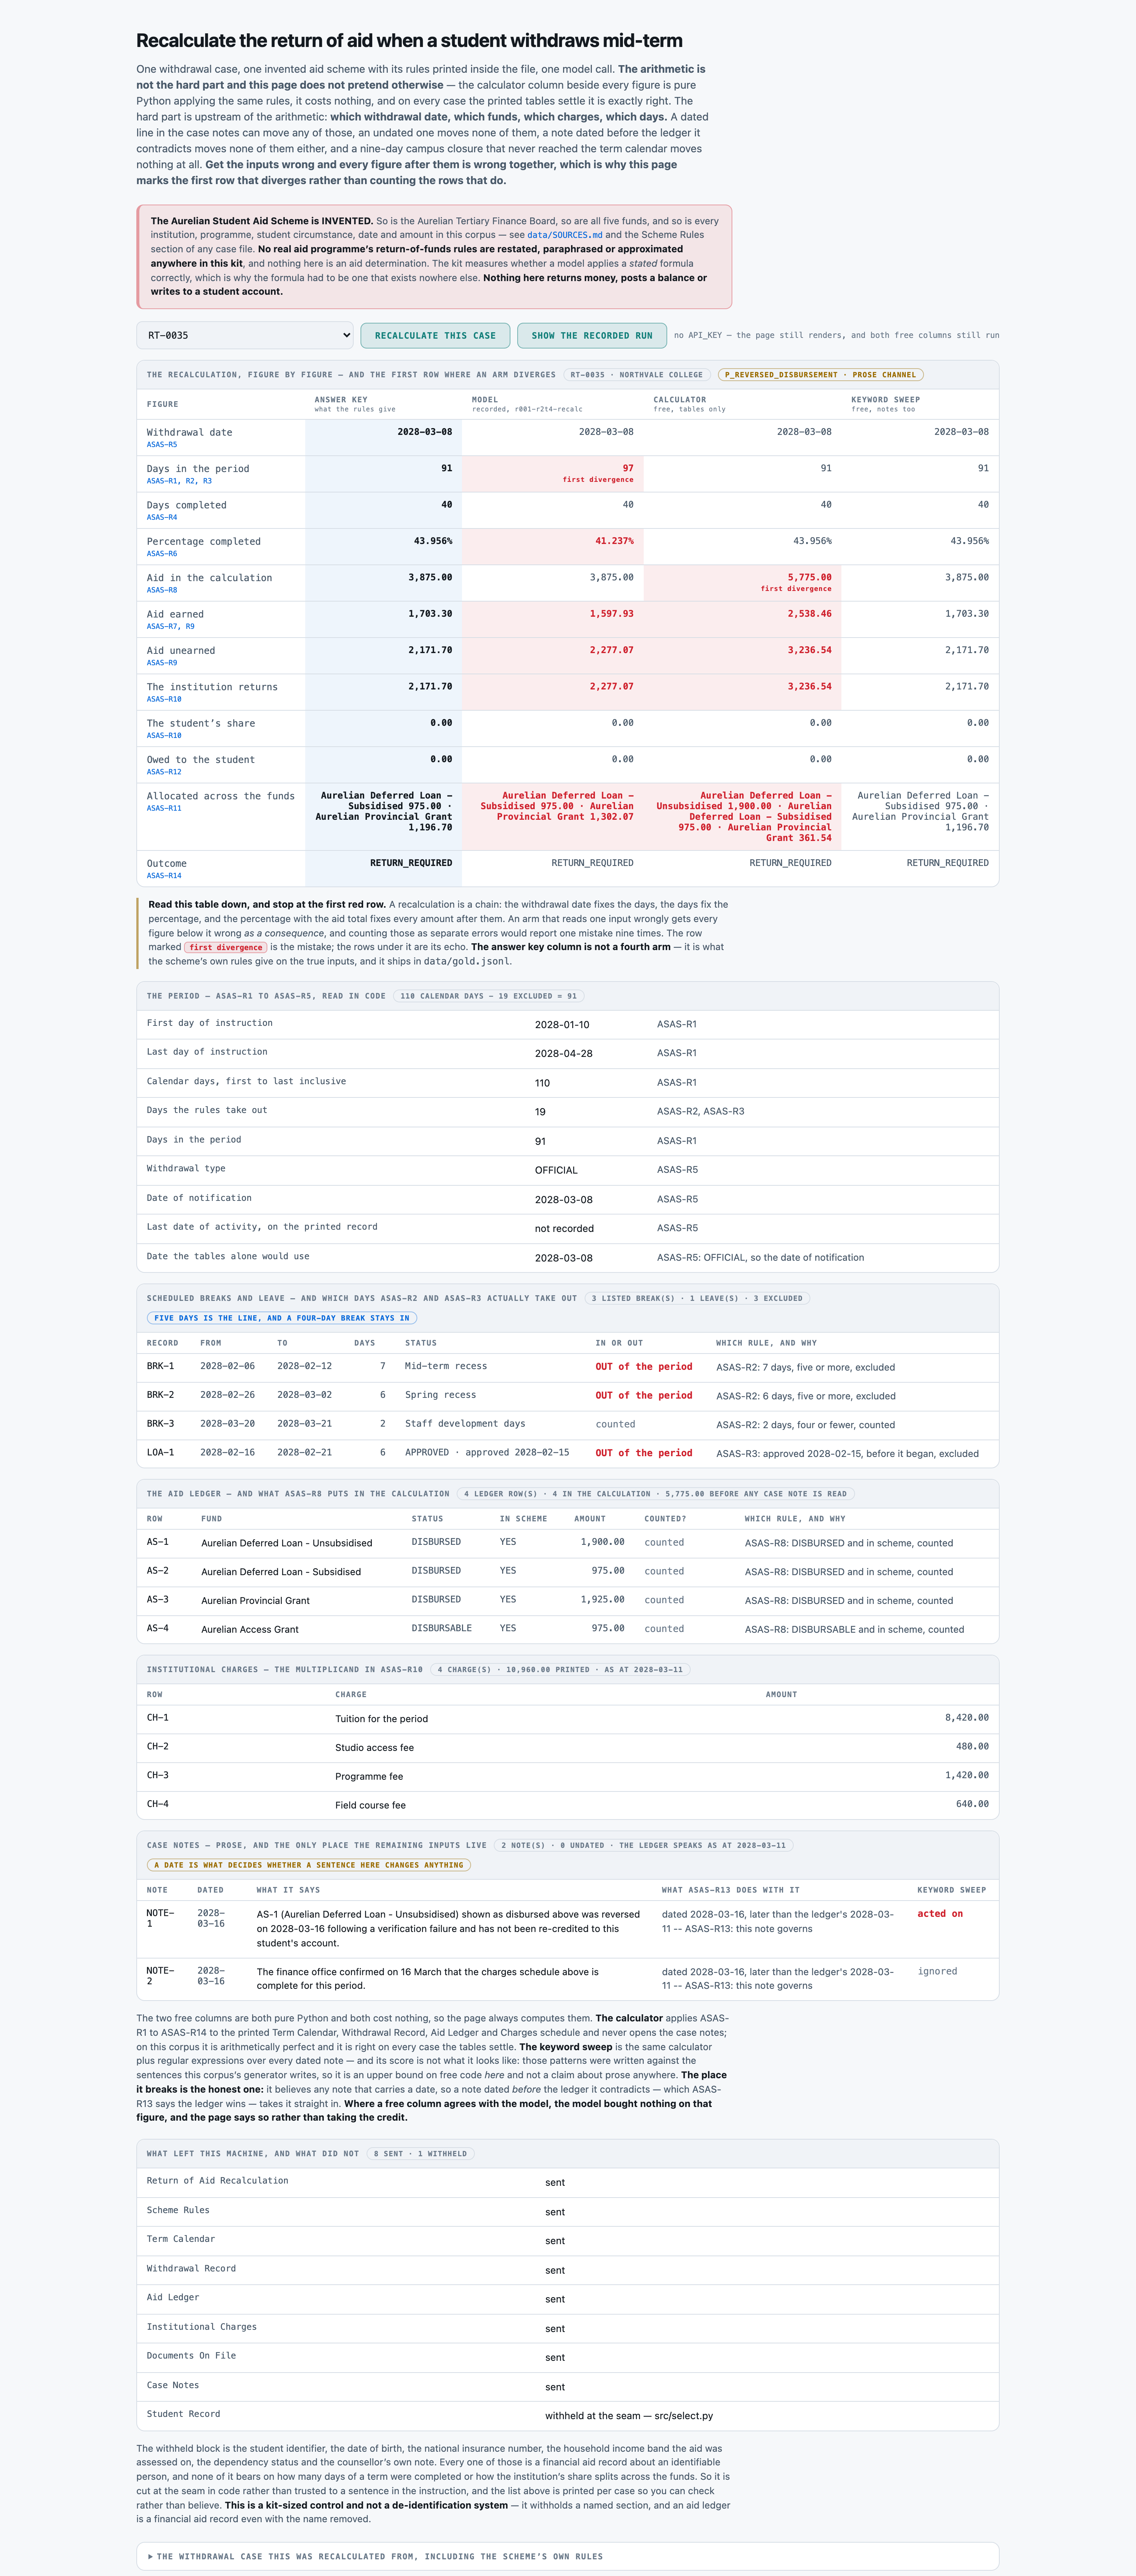Click the '110 CALENDAR DAYS − 19 EXCLUDED = 91' badge

point(489,996)
